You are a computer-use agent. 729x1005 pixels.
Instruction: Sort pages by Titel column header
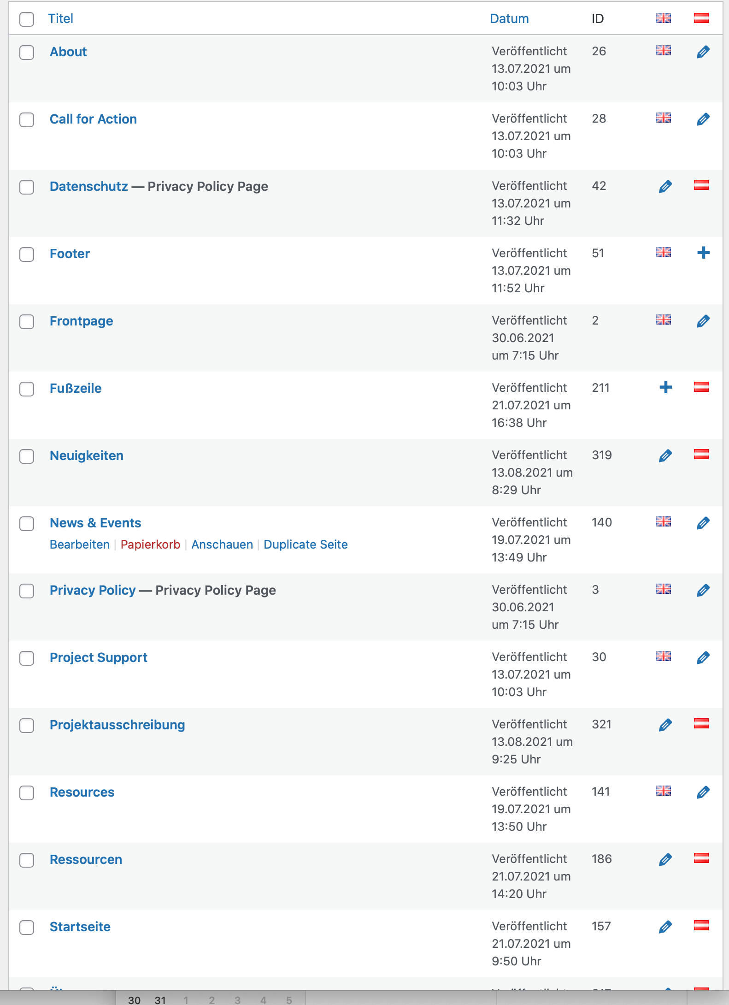pyautogui.click(x=60, y=19)
